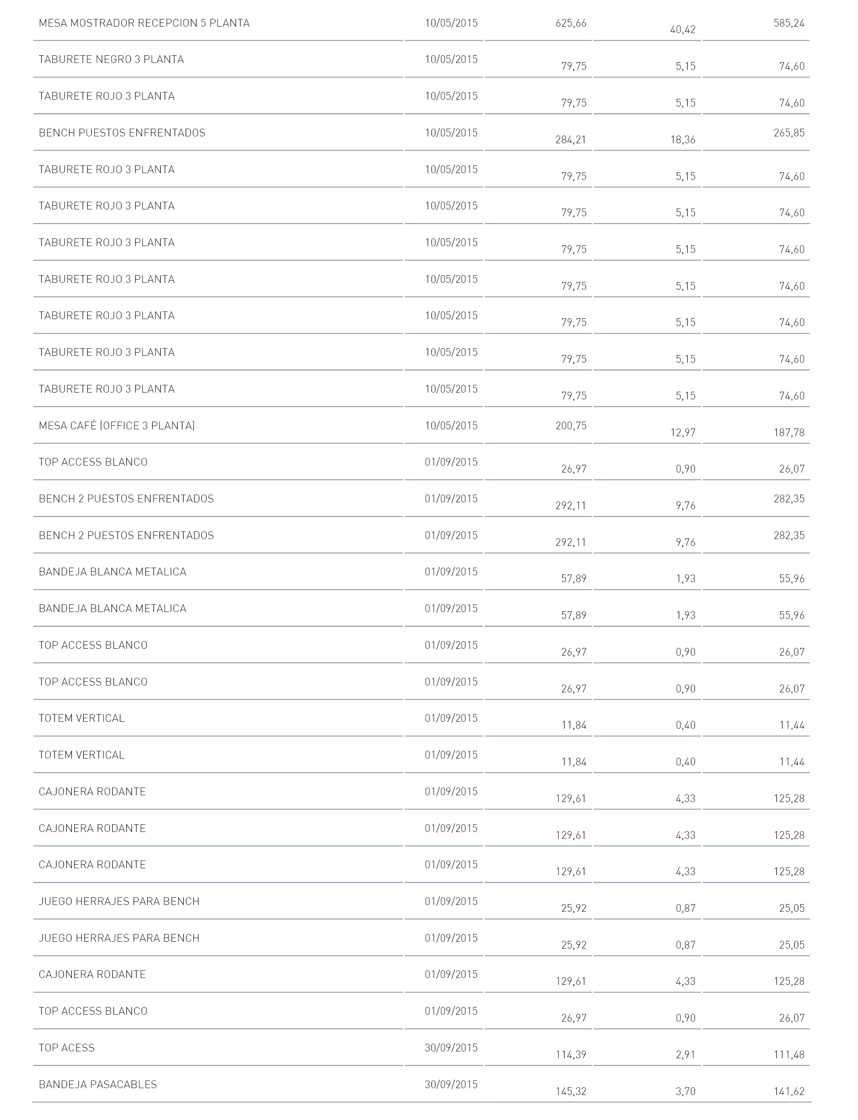
Task: Click the value 12,97
Action: click(x=683, y=433)
